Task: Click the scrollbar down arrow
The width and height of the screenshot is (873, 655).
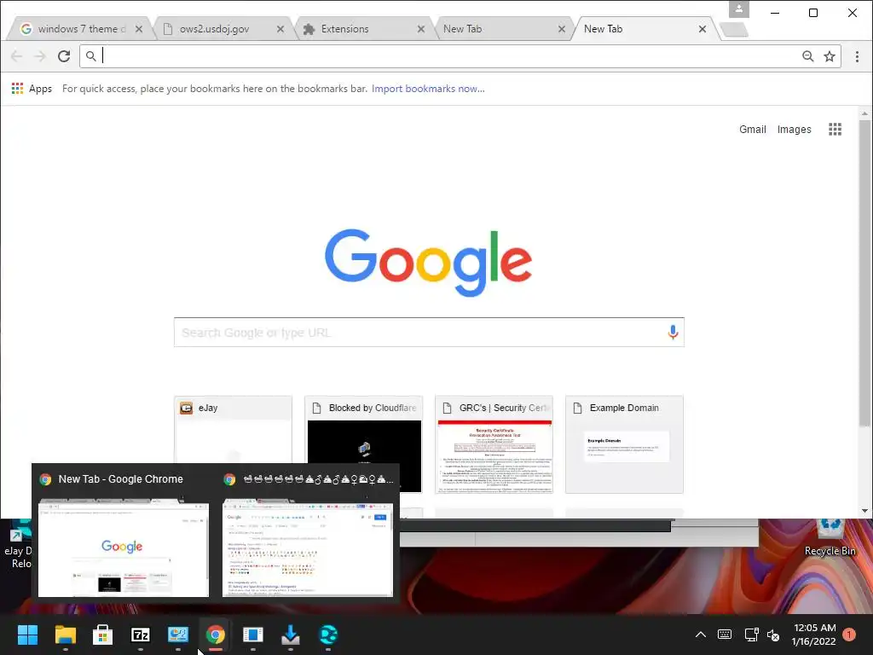Action: pos(864,511)
